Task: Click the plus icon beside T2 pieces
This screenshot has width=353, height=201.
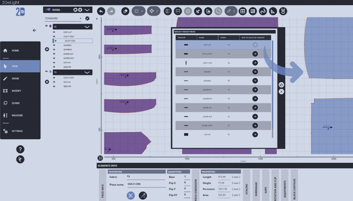Action: [x=47, y=49]
